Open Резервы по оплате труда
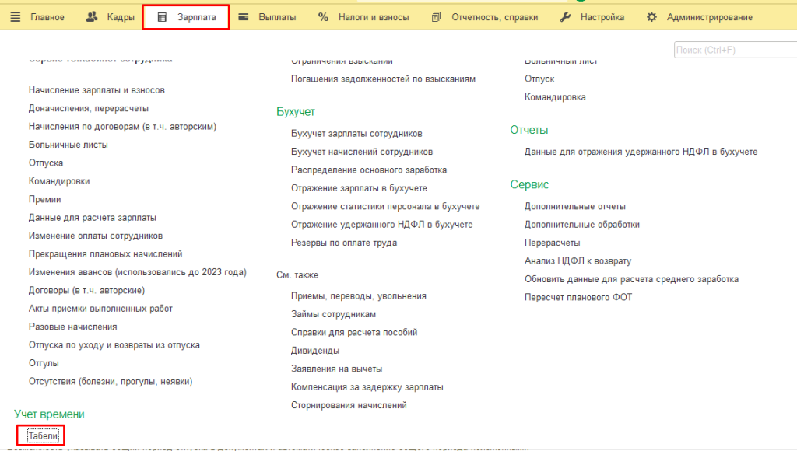The height and width of the screenshot is (451, 797). pyautogui.click(x=344, y=243)
